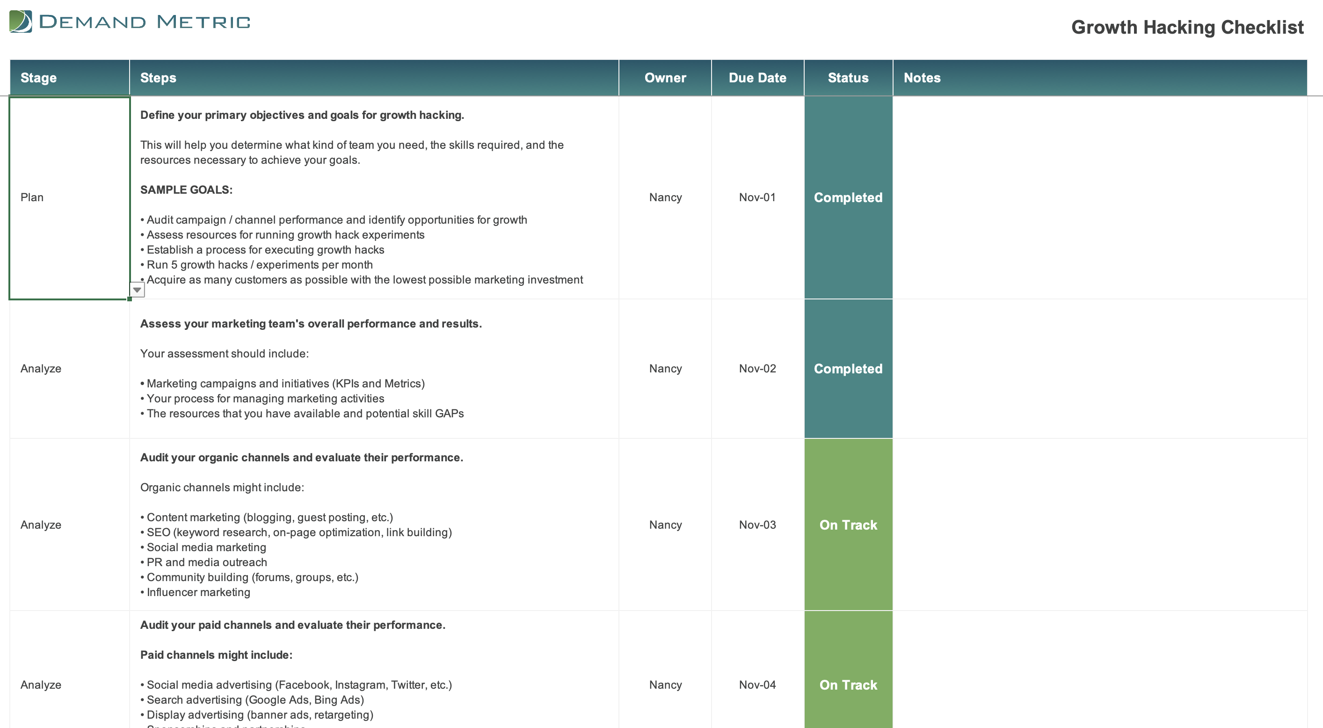The width and height of the screenshot is (1323, 728).
Task: Select the Nov-02 due date cell
Action: 757,369
